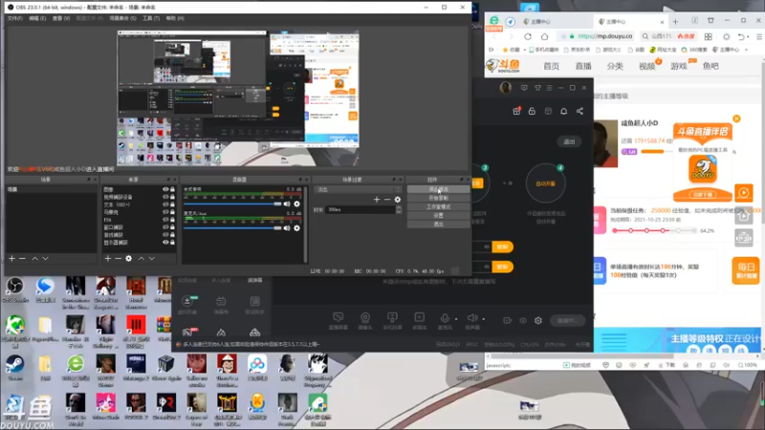Click the browser address bar mp.douyu.com
Image resolution: width=765 pixels, height=430 pixels.
[597, 36]
